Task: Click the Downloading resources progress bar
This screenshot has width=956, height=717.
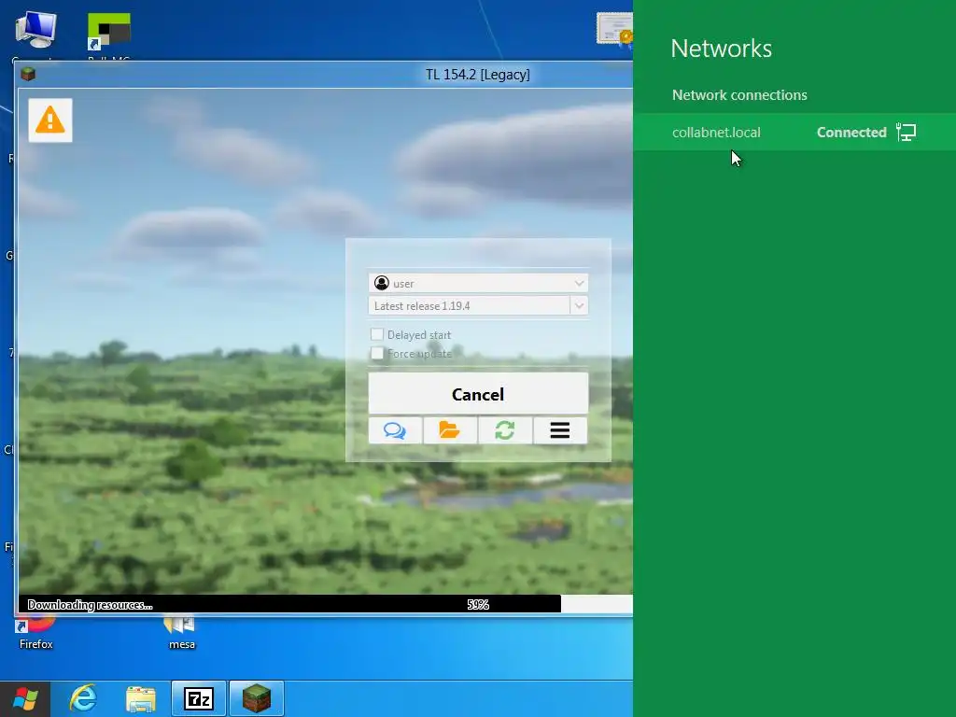Action: (326, 604)
